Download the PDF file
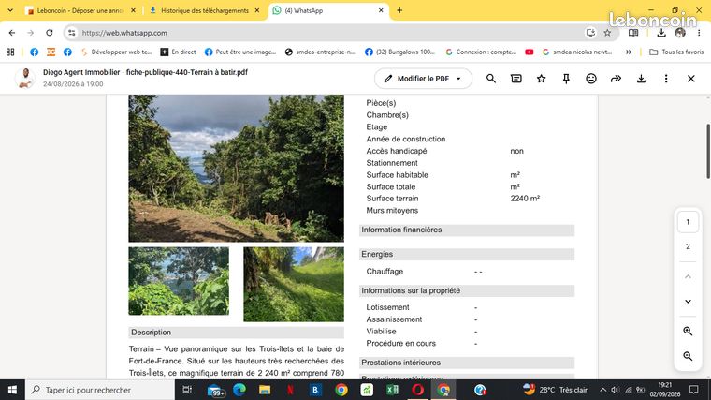The height and width of the screenshot is (400, 711). pos(641,79)
